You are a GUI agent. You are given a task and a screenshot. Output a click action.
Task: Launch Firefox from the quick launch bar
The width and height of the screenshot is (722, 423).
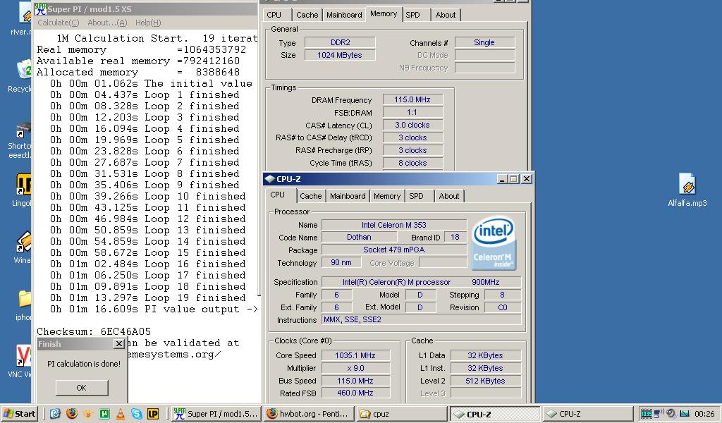71,413
